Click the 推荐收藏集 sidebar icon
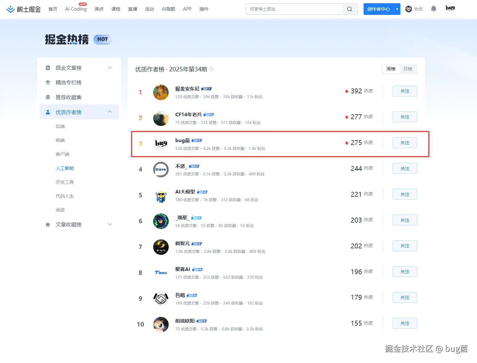 coord(48,97)
